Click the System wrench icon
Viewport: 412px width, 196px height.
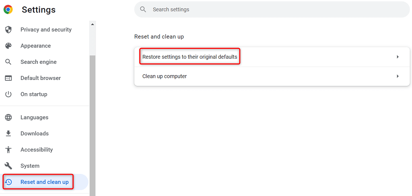(8, 165)
